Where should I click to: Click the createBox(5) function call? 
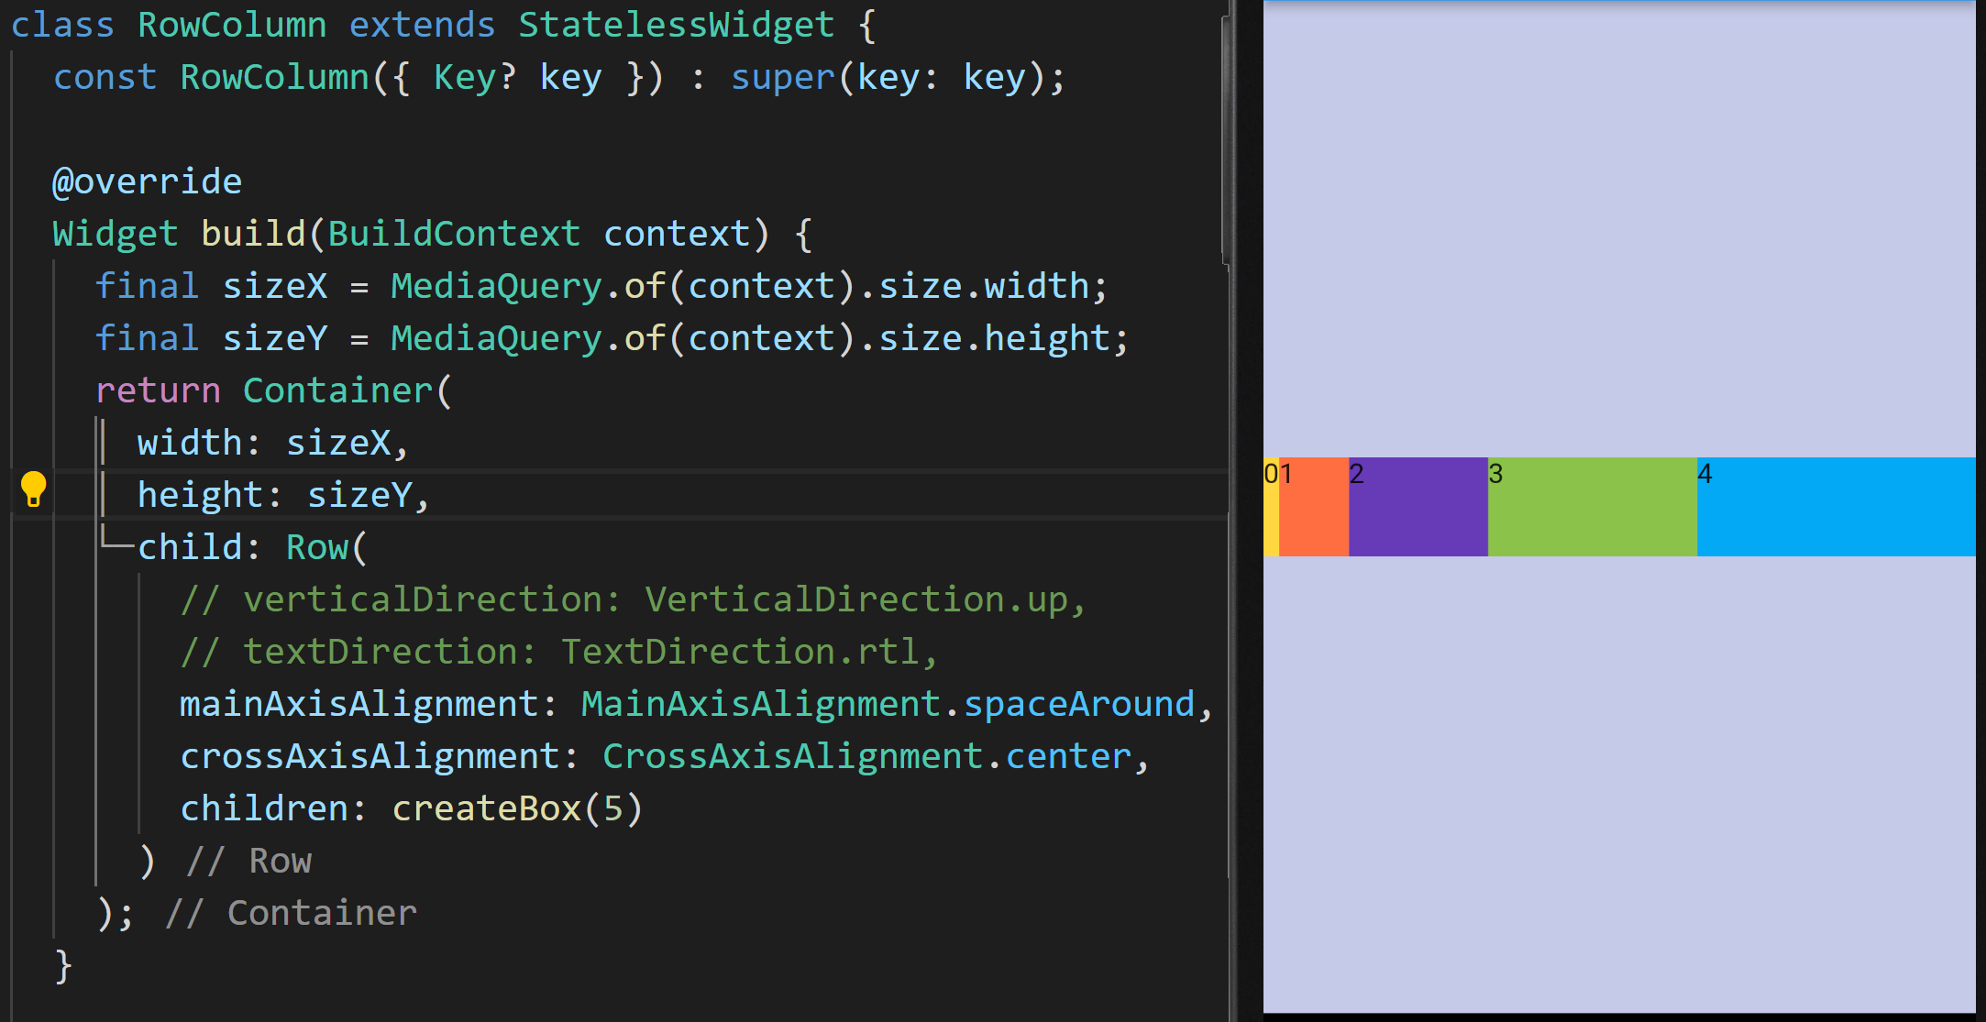point(517,808)
